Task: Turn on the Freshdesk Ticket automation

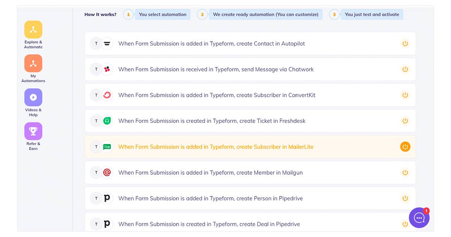Action: (x=405, y=121)
